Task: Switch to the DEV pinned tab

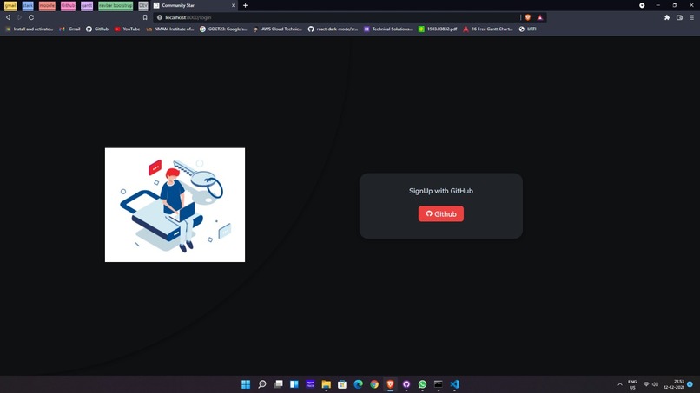Action: point(142,6)
